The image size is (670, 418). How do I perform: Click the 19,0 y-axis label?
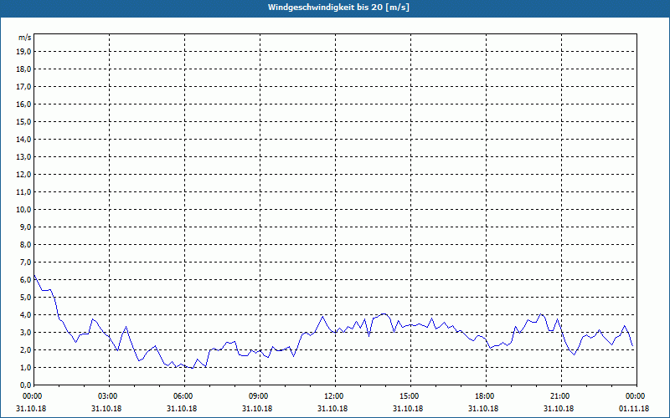point(23,52)
